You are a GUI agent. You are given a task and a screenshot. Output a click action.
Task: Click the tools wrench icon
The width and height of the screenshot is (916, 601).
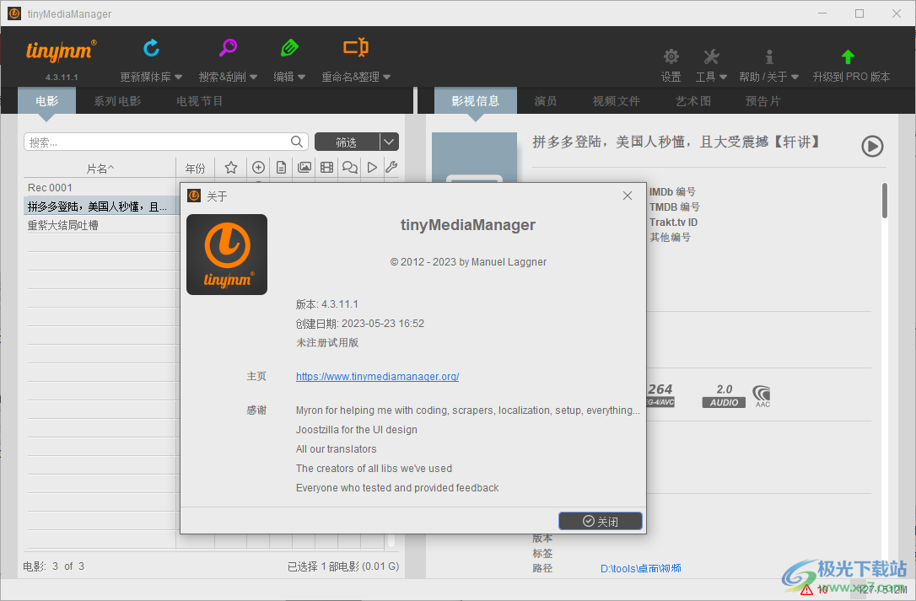[x=711, y=56]
